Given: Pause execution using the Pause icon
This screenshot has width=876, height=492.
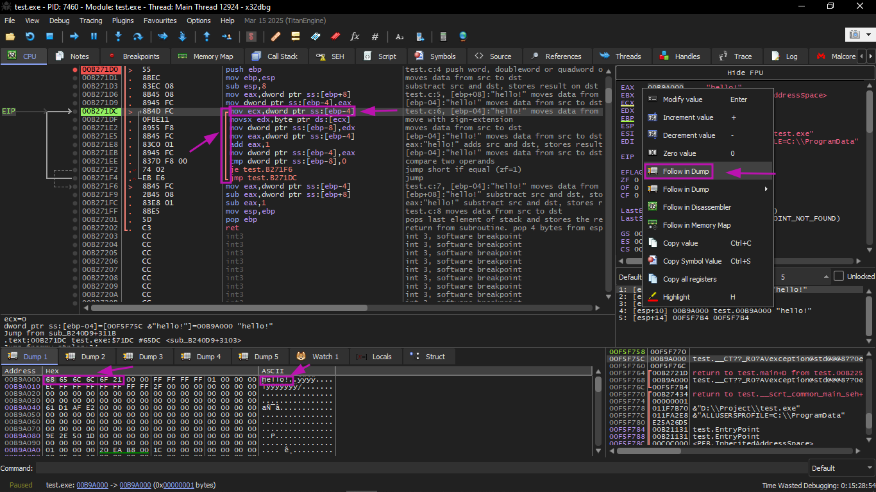Looking at the screenshot, I should click(x=94, y=37).
